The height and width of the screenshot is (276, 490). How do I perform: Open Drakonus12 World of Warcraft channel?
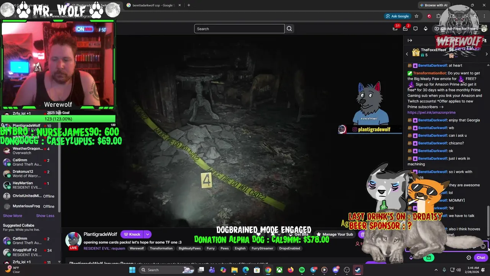tap(29, 174)
